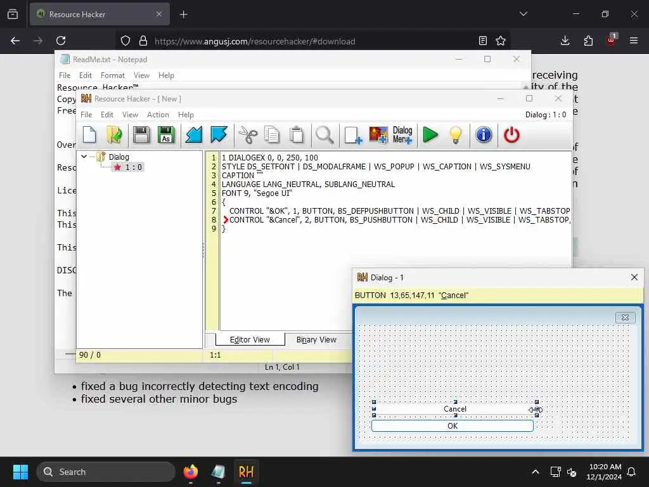Open Resource Hacker View menu
This screenshot has height=487, width=649.
[130, 115]
